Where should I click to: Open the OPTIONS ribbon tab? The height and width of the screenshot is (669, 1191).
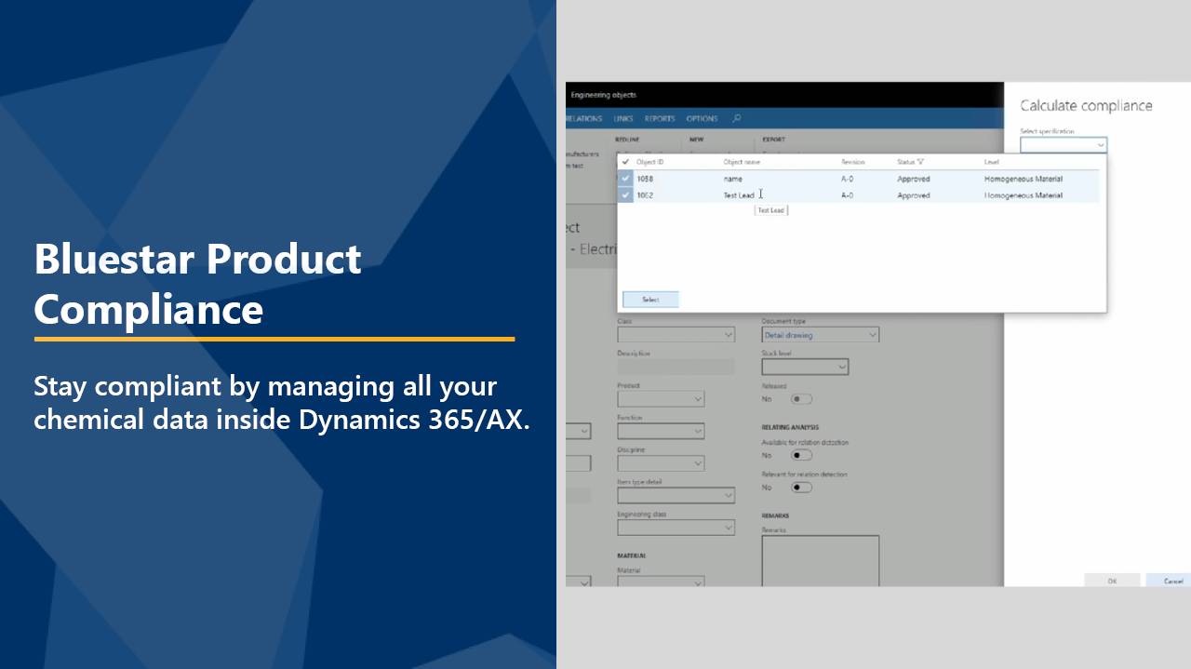tap(702, 119)
